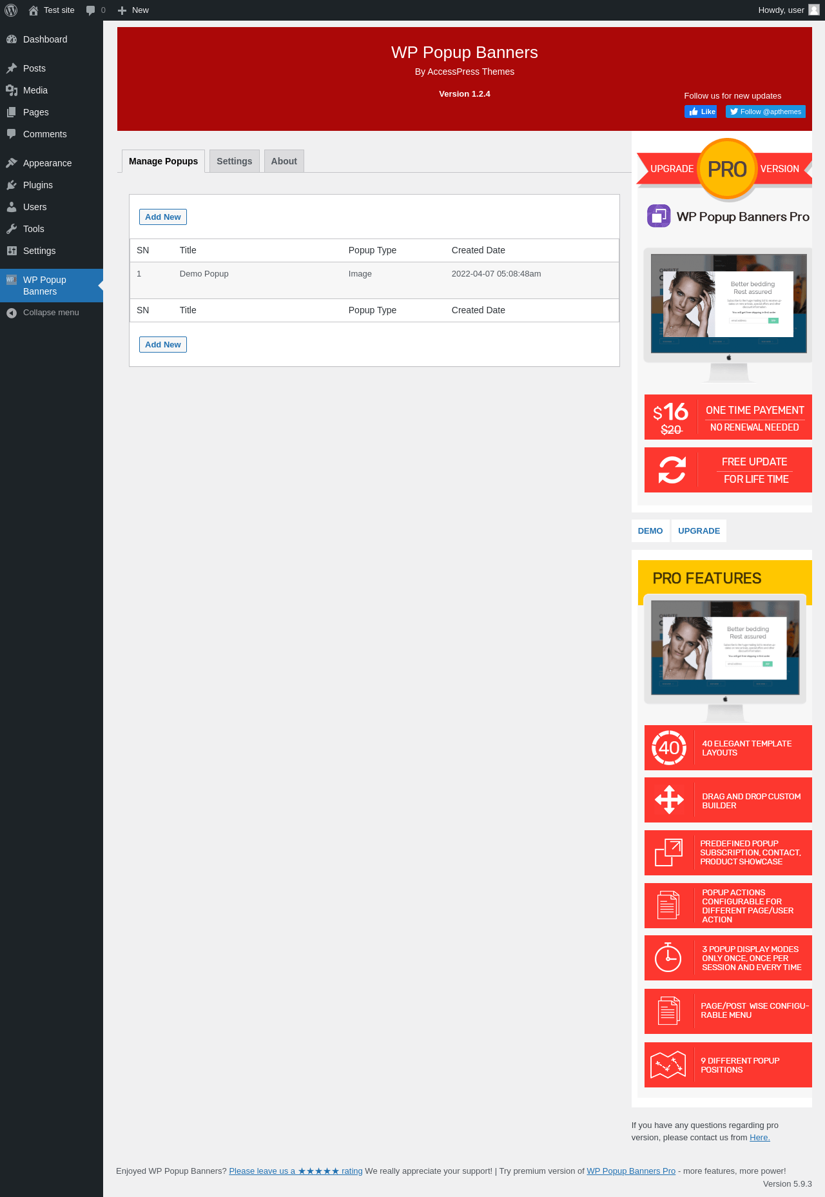825x1197 pixels.
Task: Click the $16 one time payment banner
Action: coord(728,417)
